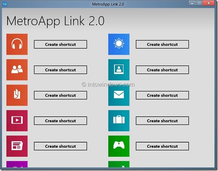Create shortcut for the News app

60,146
